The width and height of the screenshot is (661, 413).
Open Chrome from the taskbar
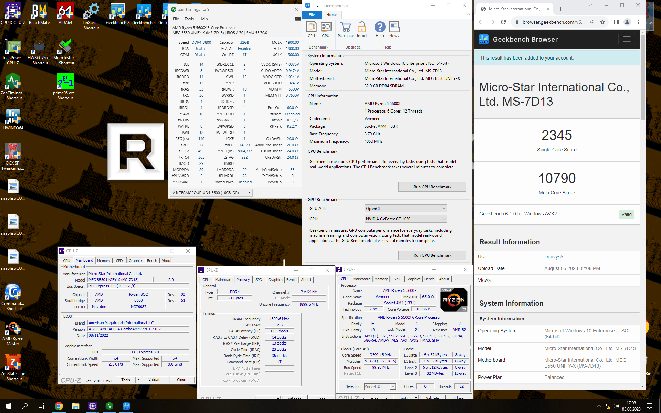59,406
